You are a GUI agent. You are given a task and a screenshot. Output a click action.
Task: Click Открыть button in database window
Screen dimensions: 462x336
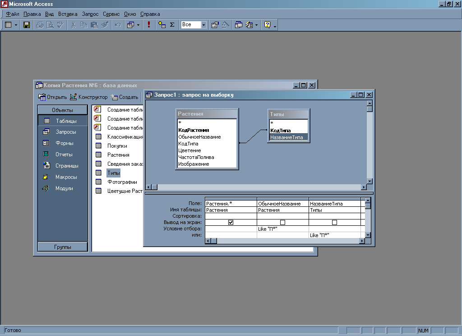[53, 97]
